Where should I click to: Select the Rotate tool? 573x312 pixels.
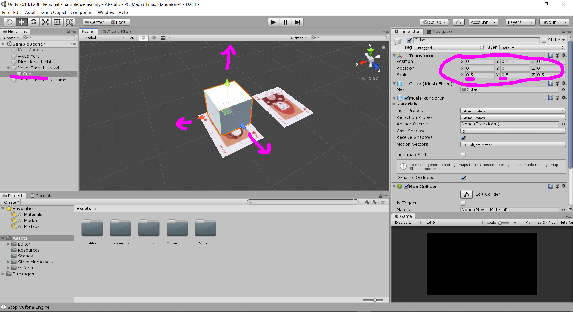click(33, 22)
